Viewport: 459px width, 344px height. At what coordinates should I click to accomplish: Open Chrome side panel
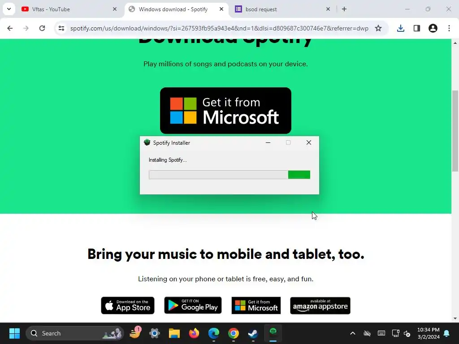coord(417,28)
